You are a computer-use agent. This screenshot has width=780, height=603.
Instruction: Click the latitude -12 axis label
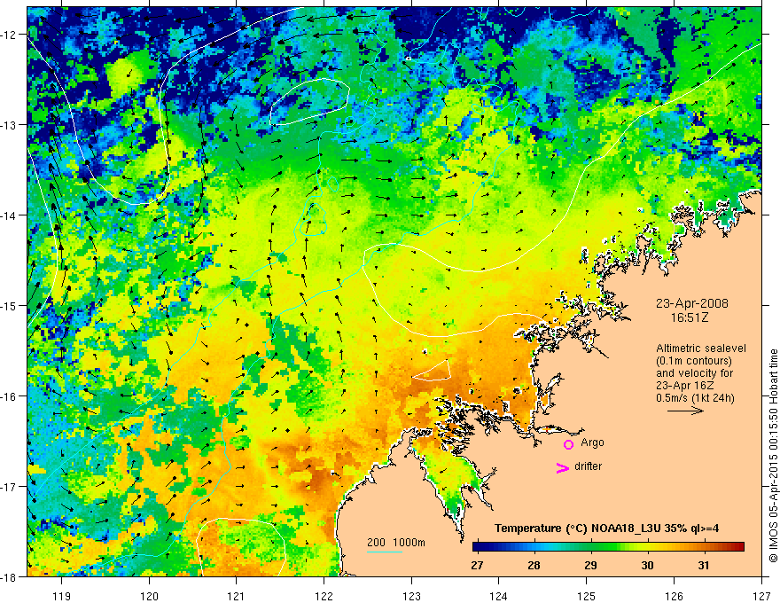click(9, 35)
